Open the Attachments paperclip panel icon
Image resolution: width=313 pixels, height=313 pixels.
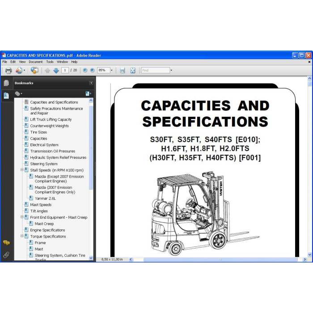click(x=6, y=255)
